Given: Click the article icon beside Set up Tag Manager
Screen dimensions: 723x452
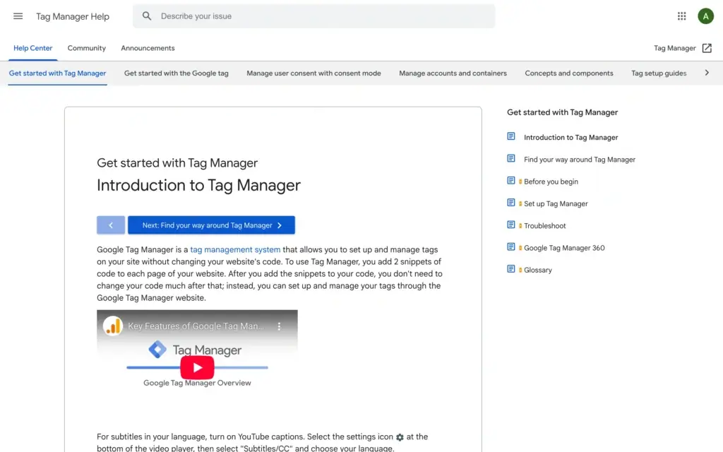Looking at the screenshot, I should tap(511, 203).
